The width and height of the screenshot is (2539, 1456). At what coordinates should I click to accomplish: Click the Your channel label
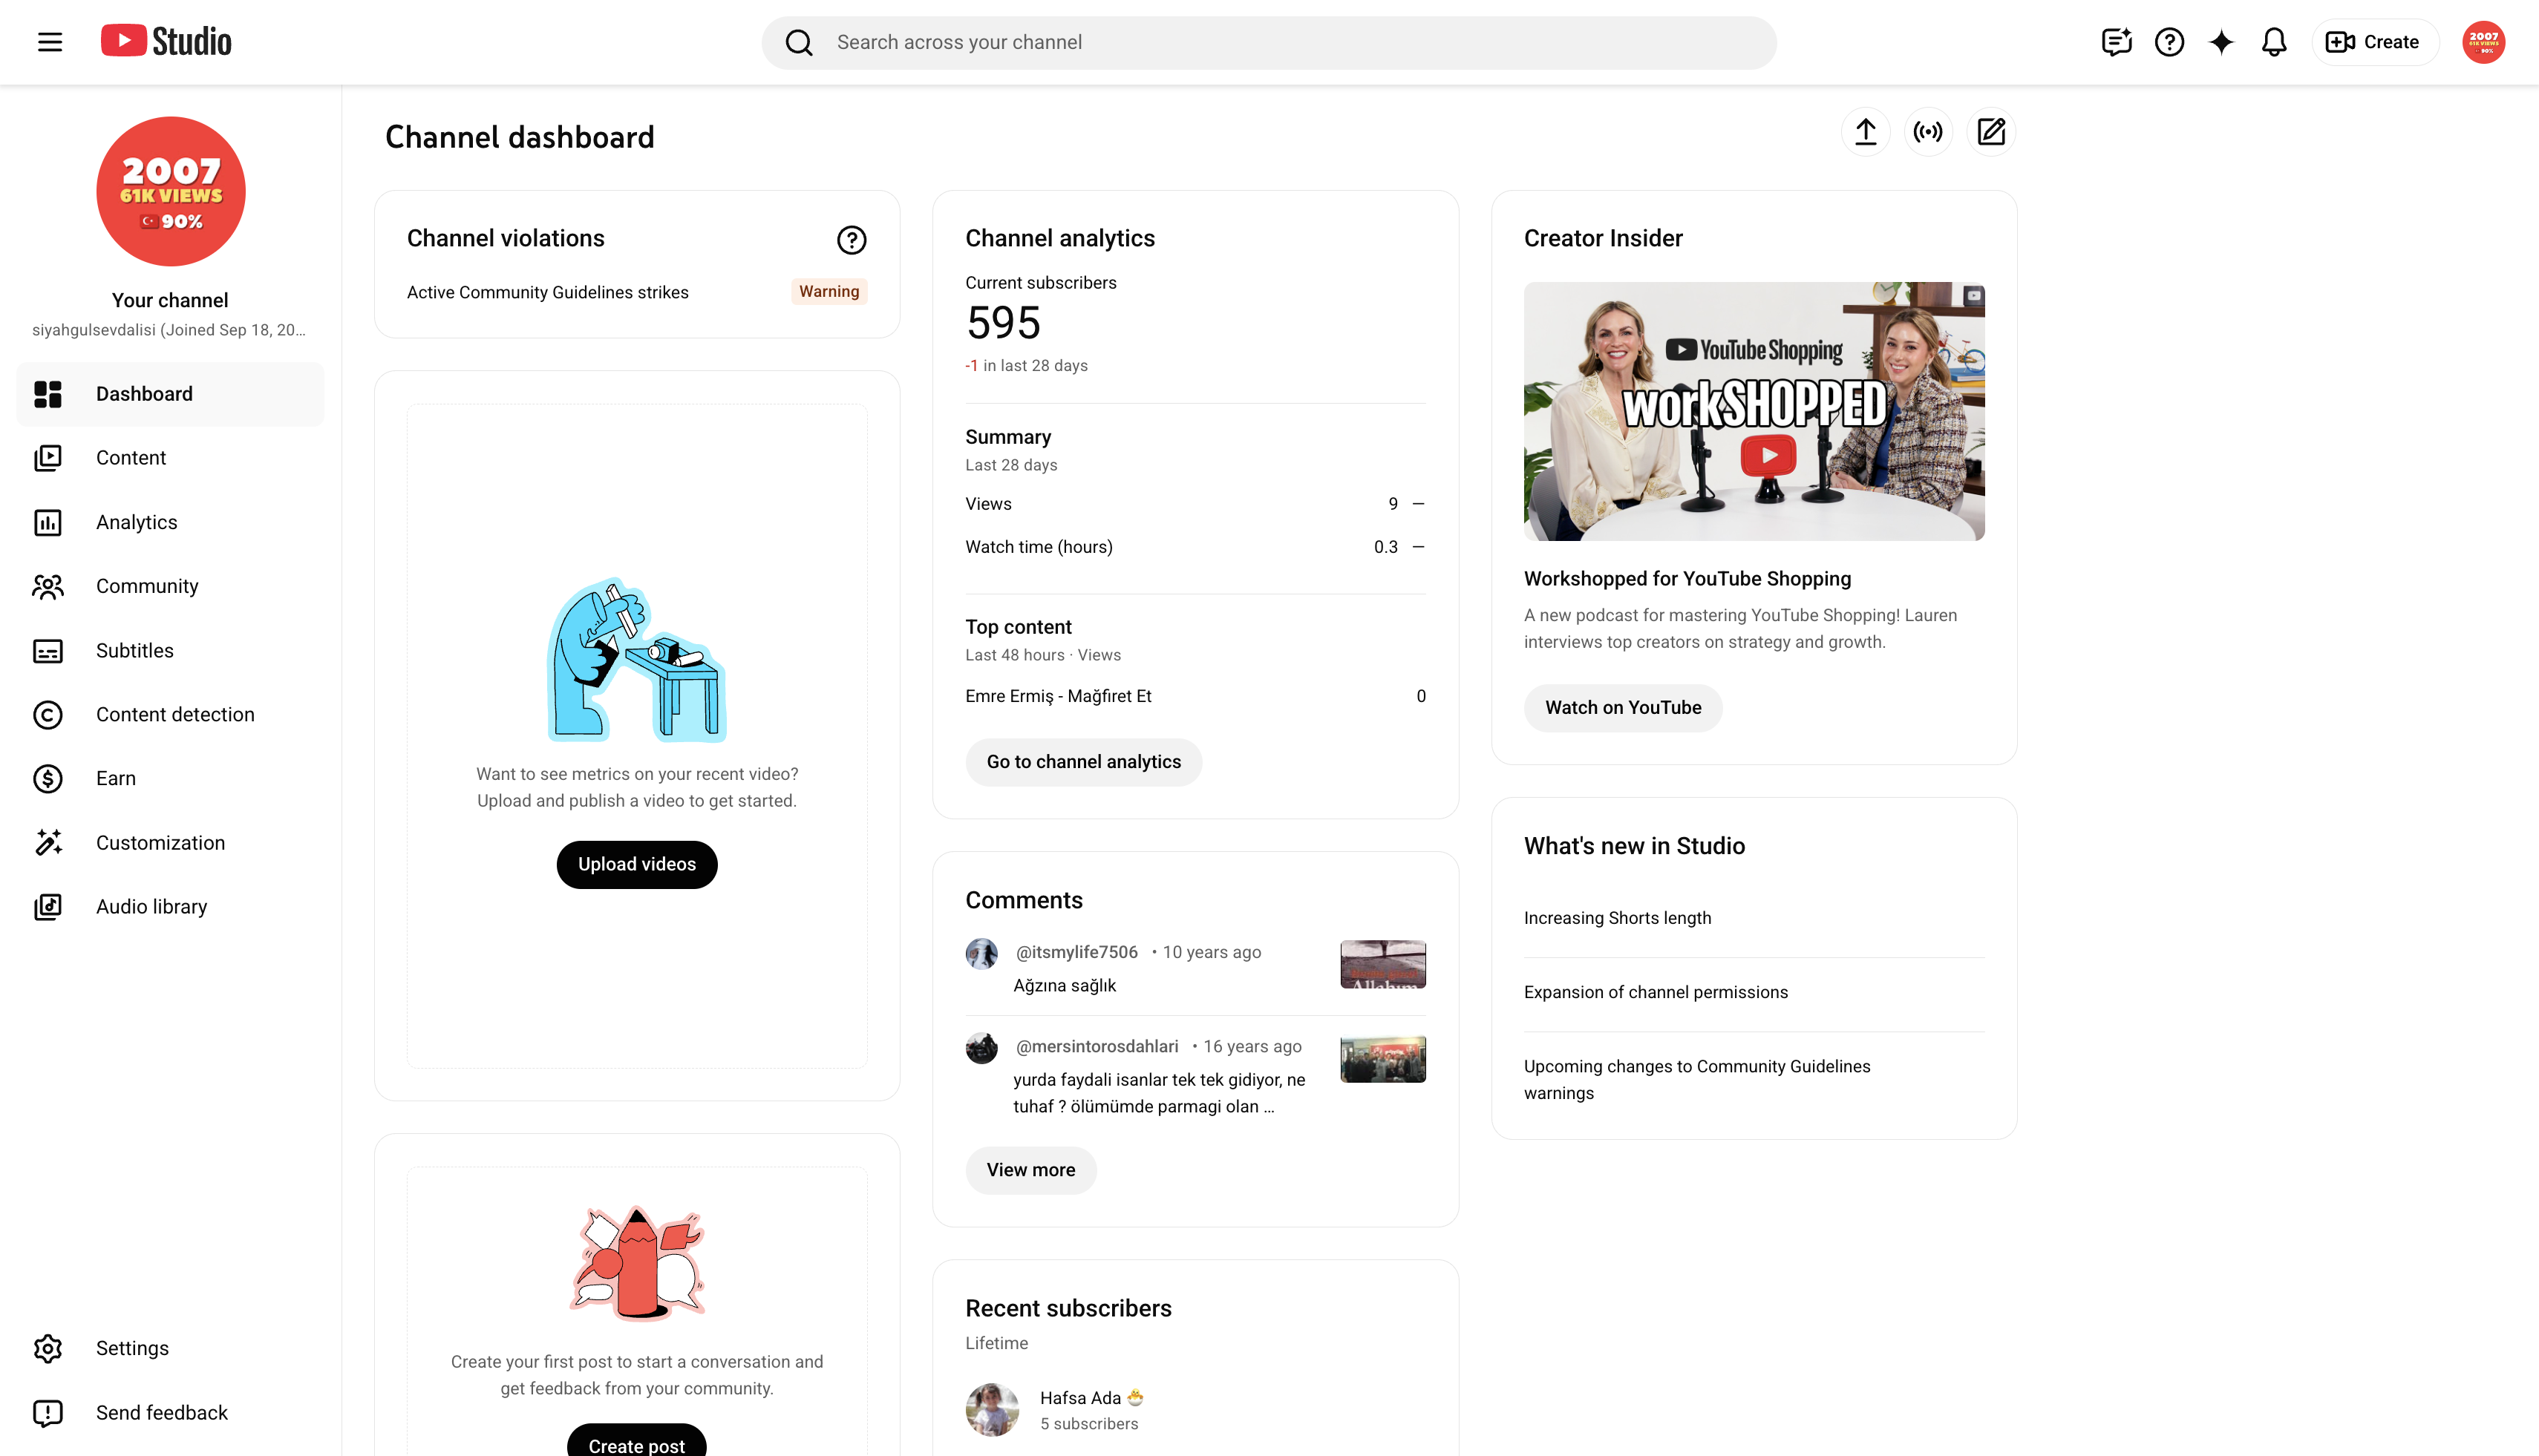[170, 300]
